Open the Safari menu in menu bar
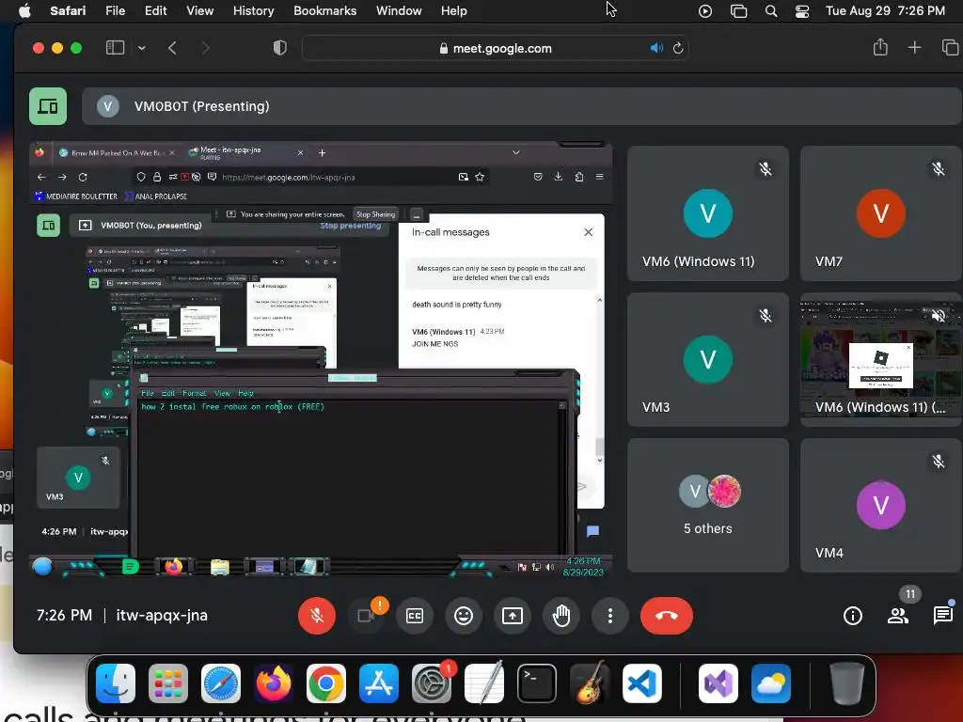The width and height of the screenshot is (963, 722). point(68,10)
